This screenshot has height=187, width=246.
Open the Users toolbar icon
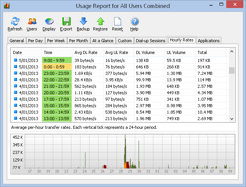tap(32, 21)
